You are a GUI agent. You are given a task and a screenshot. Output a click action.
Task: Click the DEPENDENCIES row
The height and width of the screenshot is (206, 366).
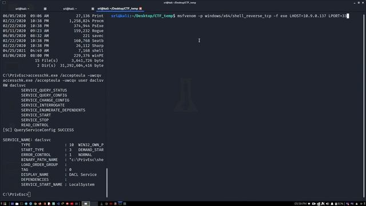coord(44,180)
